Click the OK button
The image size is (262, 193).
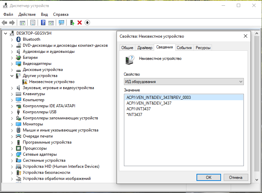(x=209, y=178)
